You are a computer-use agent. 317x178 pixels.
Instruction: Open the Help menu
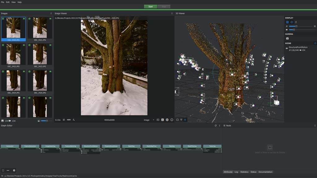pos(20,2)
